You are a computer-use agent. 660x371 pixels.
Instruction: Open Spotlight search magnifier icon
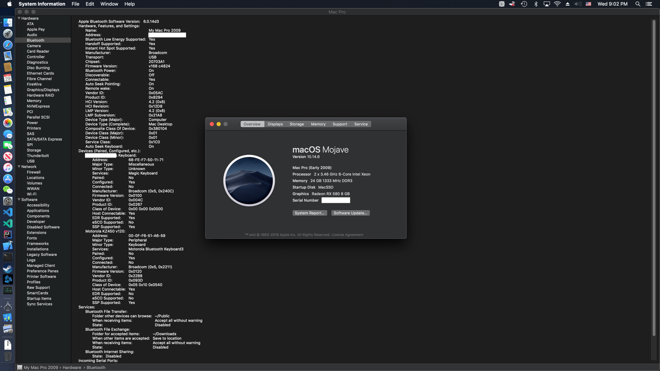coord(638,4)
